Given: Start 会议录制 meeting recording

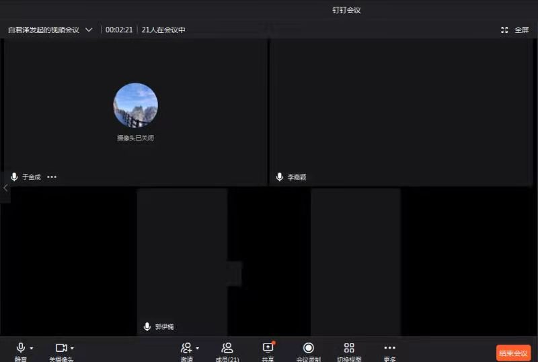Looking at the screenshot, I should tap(309, 348).
